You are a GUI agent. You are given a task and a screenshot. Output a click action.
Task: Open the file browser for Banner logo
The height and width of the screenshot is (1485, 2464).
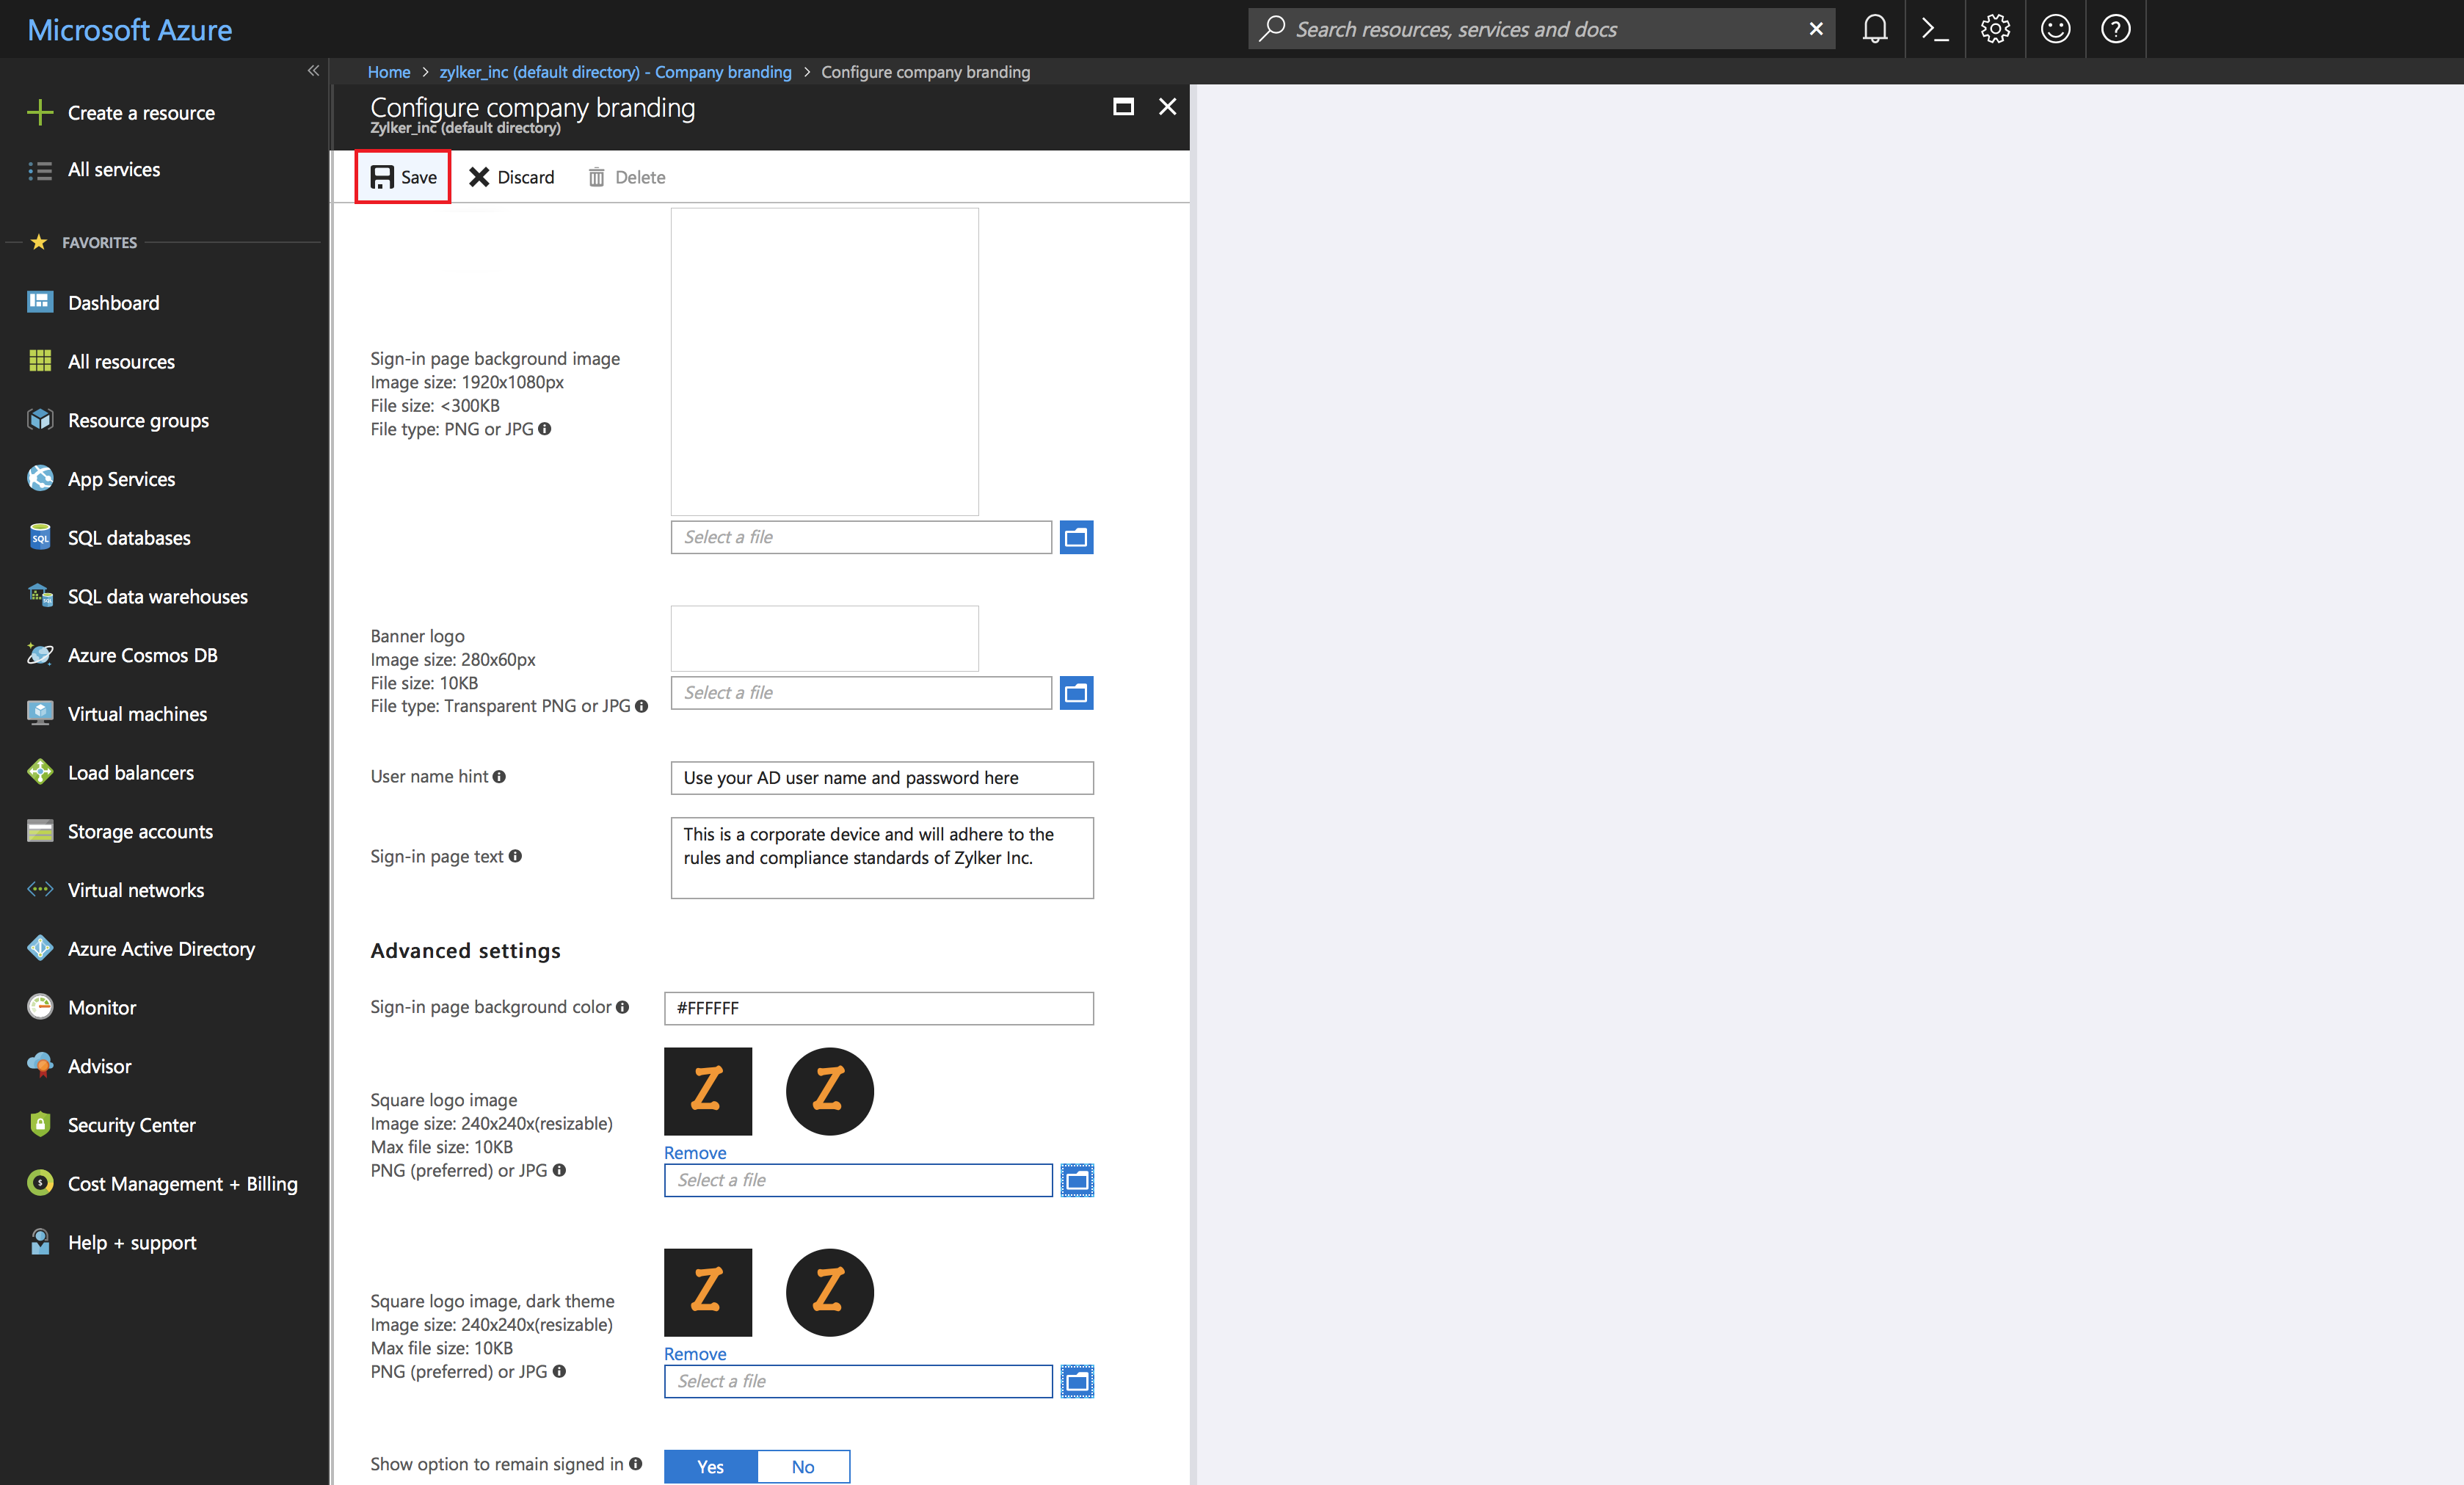click(1076, 692)
